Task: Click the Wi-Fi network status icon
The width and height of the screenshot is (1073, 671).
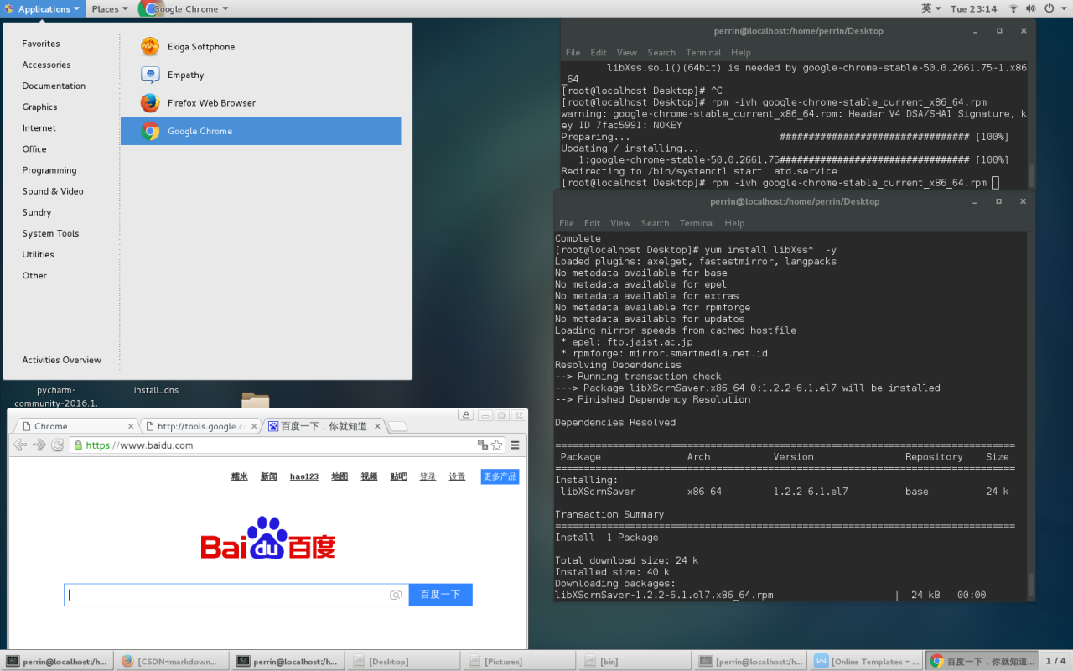Action: pyautogui.click(x=1013, y=8)
